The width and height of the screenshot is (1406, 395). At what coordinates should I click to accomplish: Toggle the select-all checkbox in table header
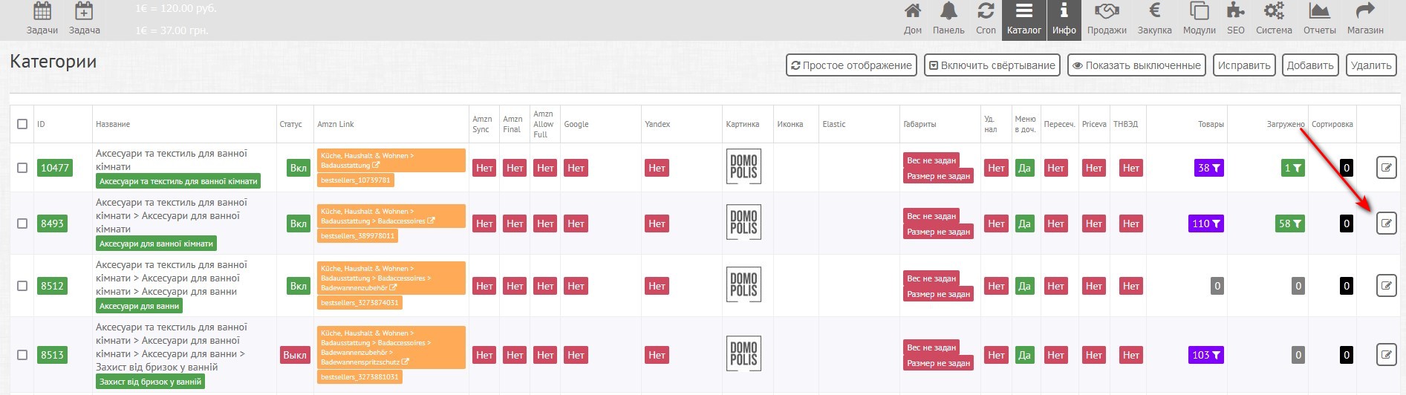(x=22, y=124)
